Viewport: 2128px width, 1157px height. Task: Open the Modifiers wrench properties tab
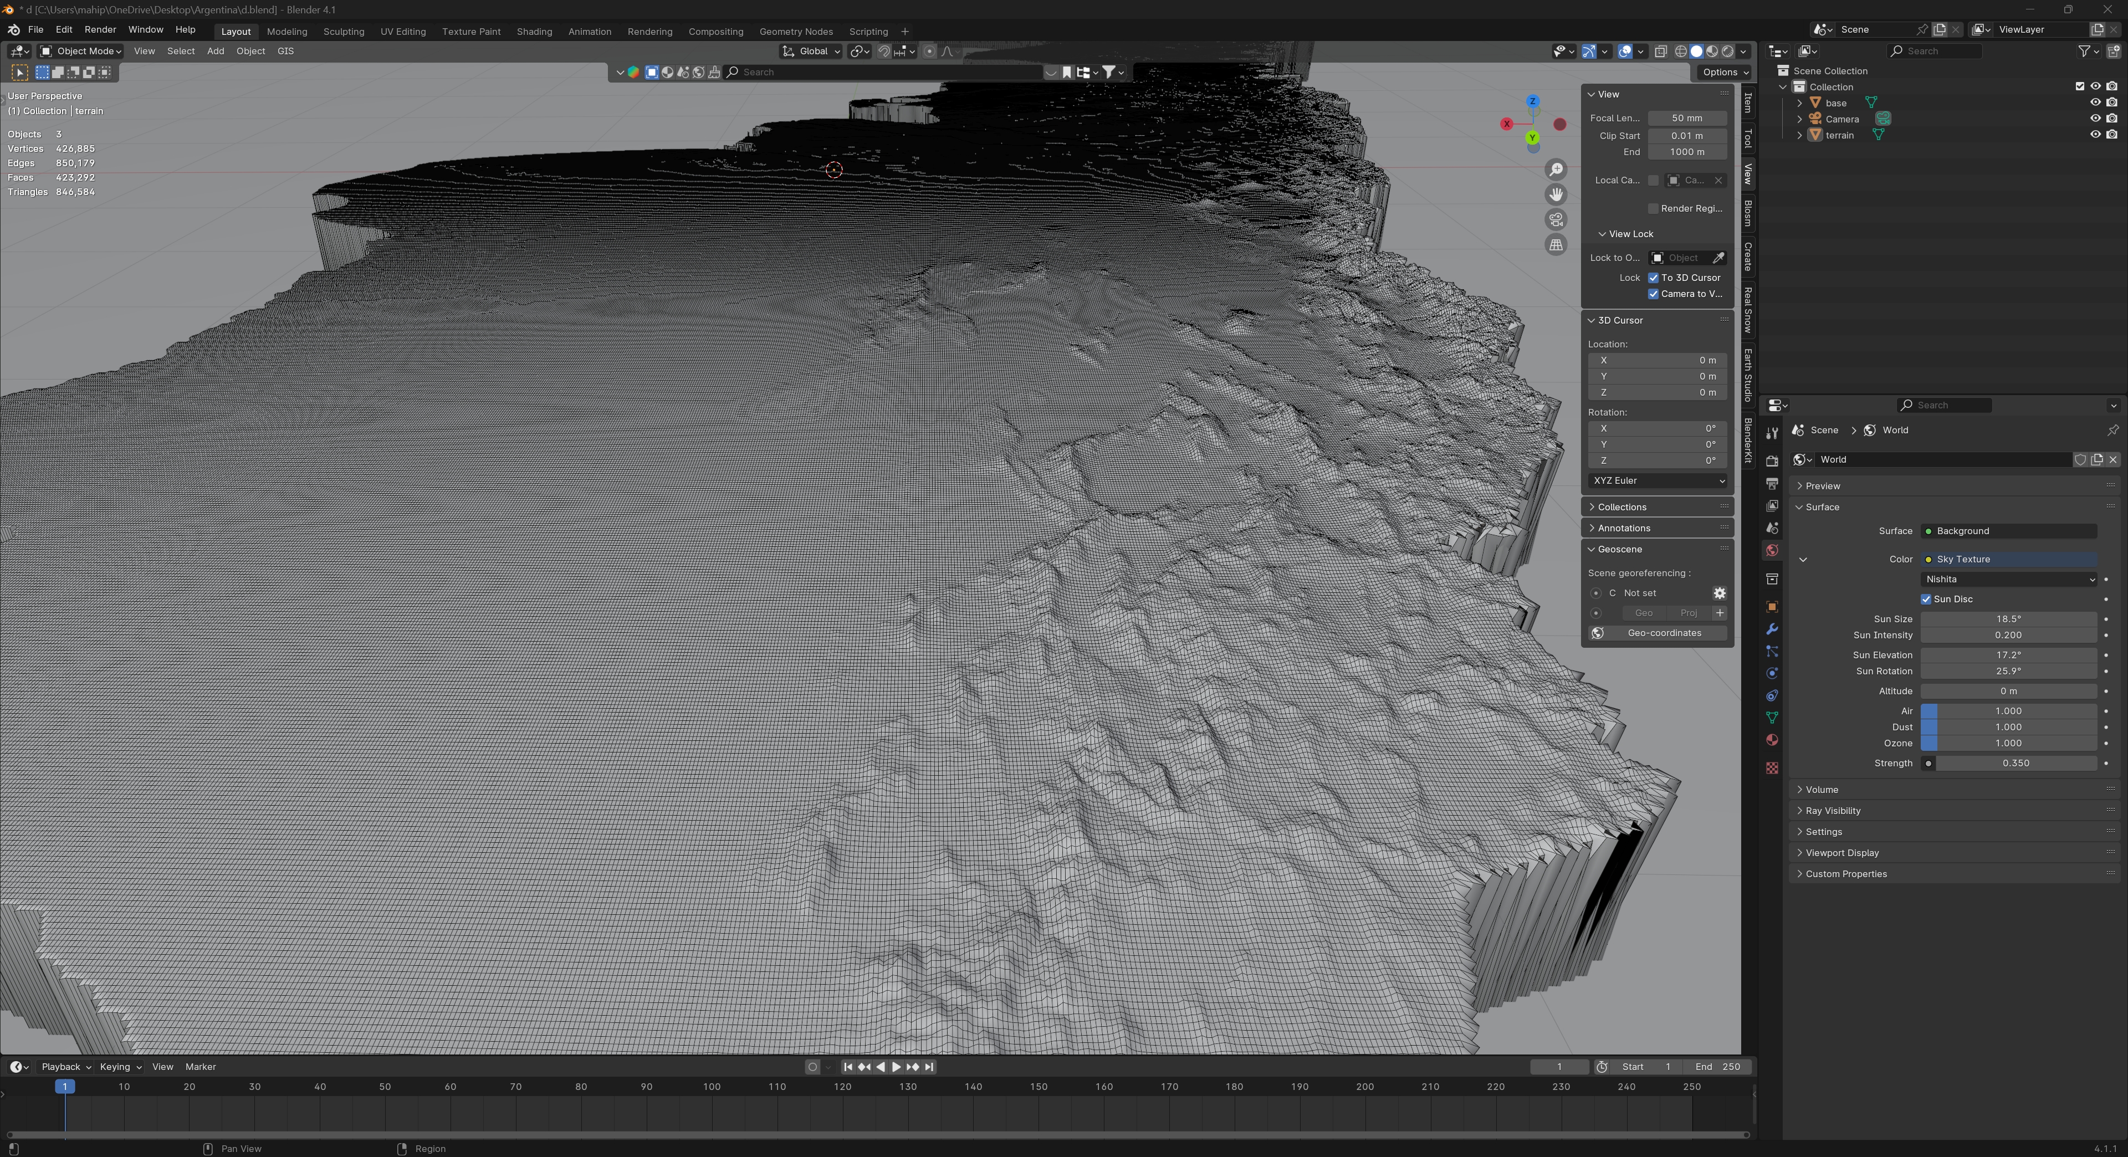[1772, 629]
